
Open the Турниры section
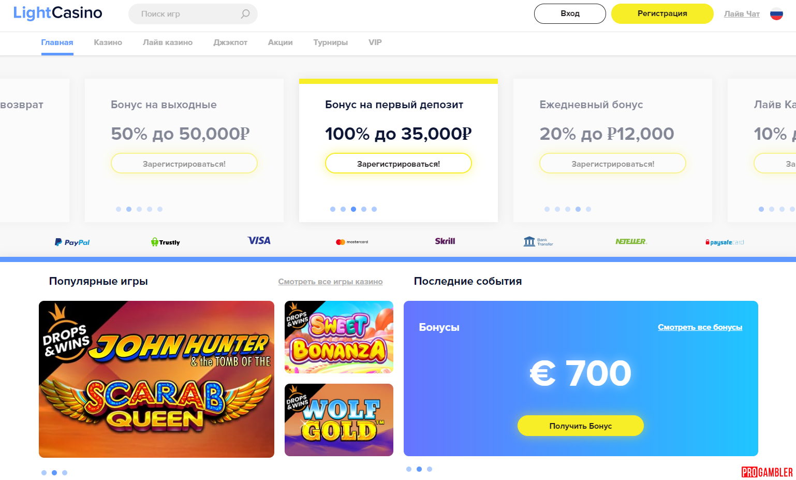pyautogui.click(x=330, y=42)
